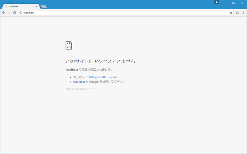Screen dimensions: 247x154
Task: Bookmark this page with the star icon
Action: (231, 13)
